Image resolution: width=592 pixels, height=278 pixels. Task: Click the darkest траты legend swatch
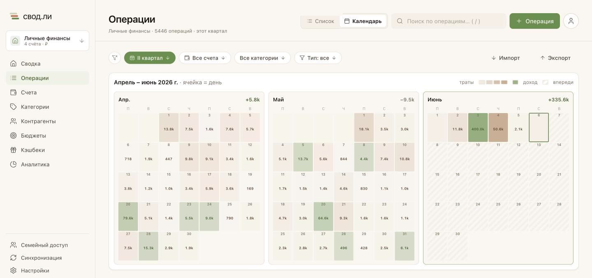(x=504, y=82)
